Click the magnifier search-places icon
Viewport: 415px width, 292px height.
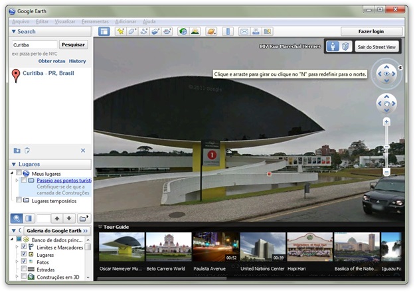point(17,218)
